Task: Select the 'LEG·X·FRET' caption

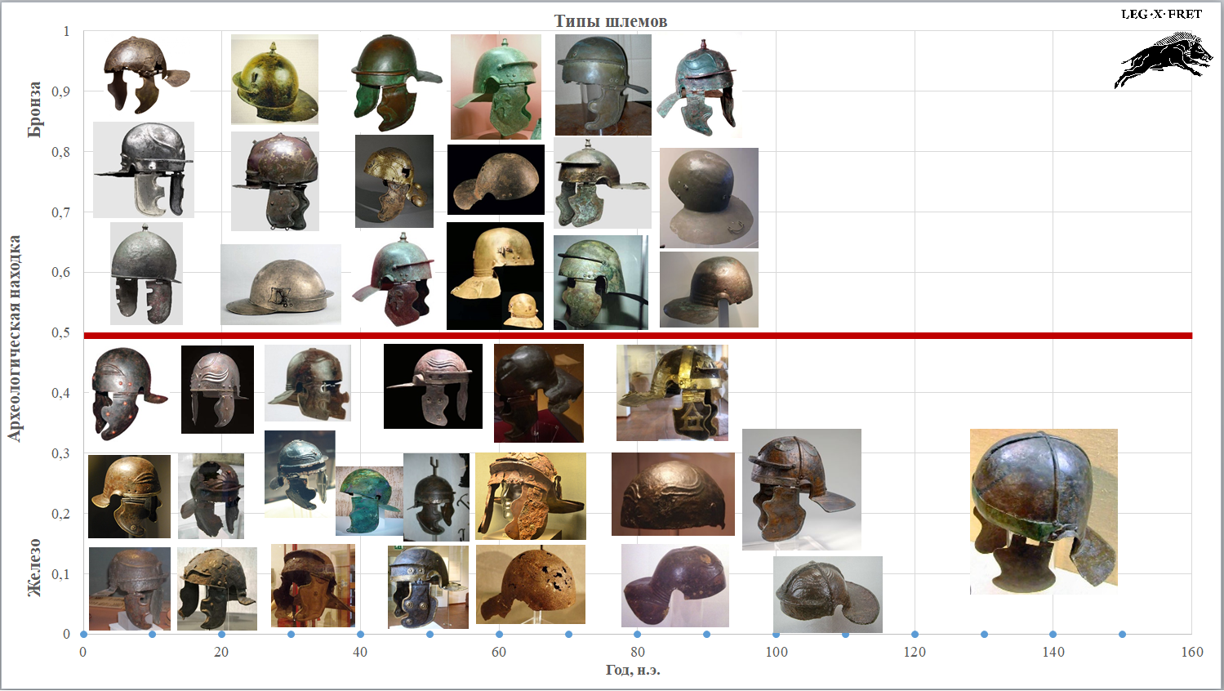Action: pyautogui.click(x=1161, y=14)
